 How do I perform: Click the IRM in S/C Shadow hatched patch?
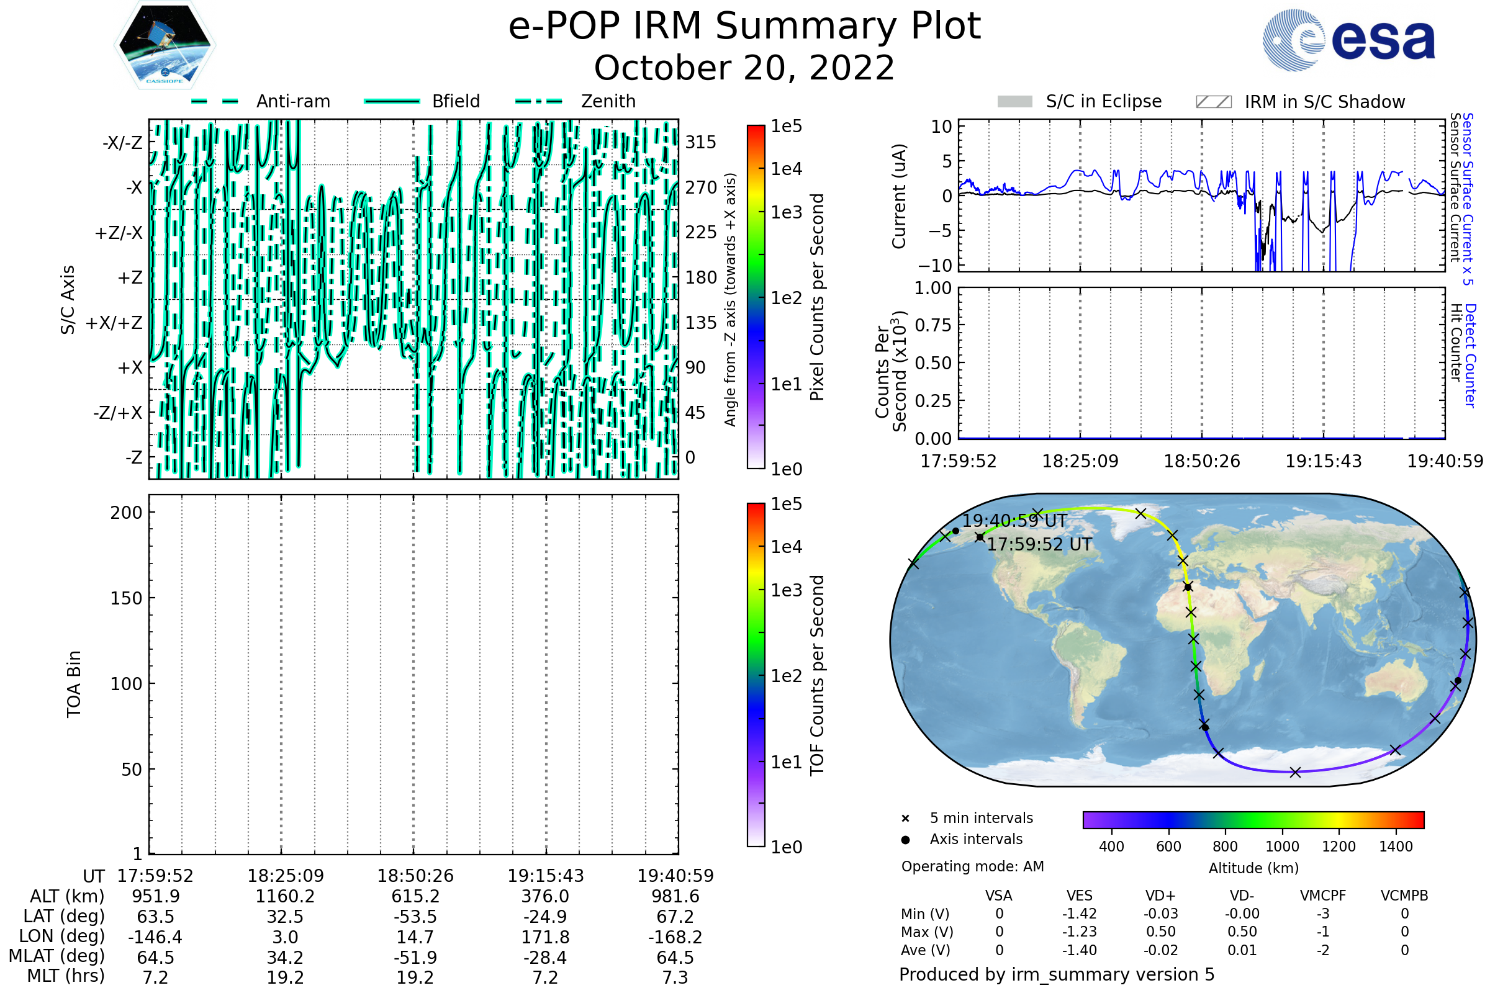tap(1213, 102)
